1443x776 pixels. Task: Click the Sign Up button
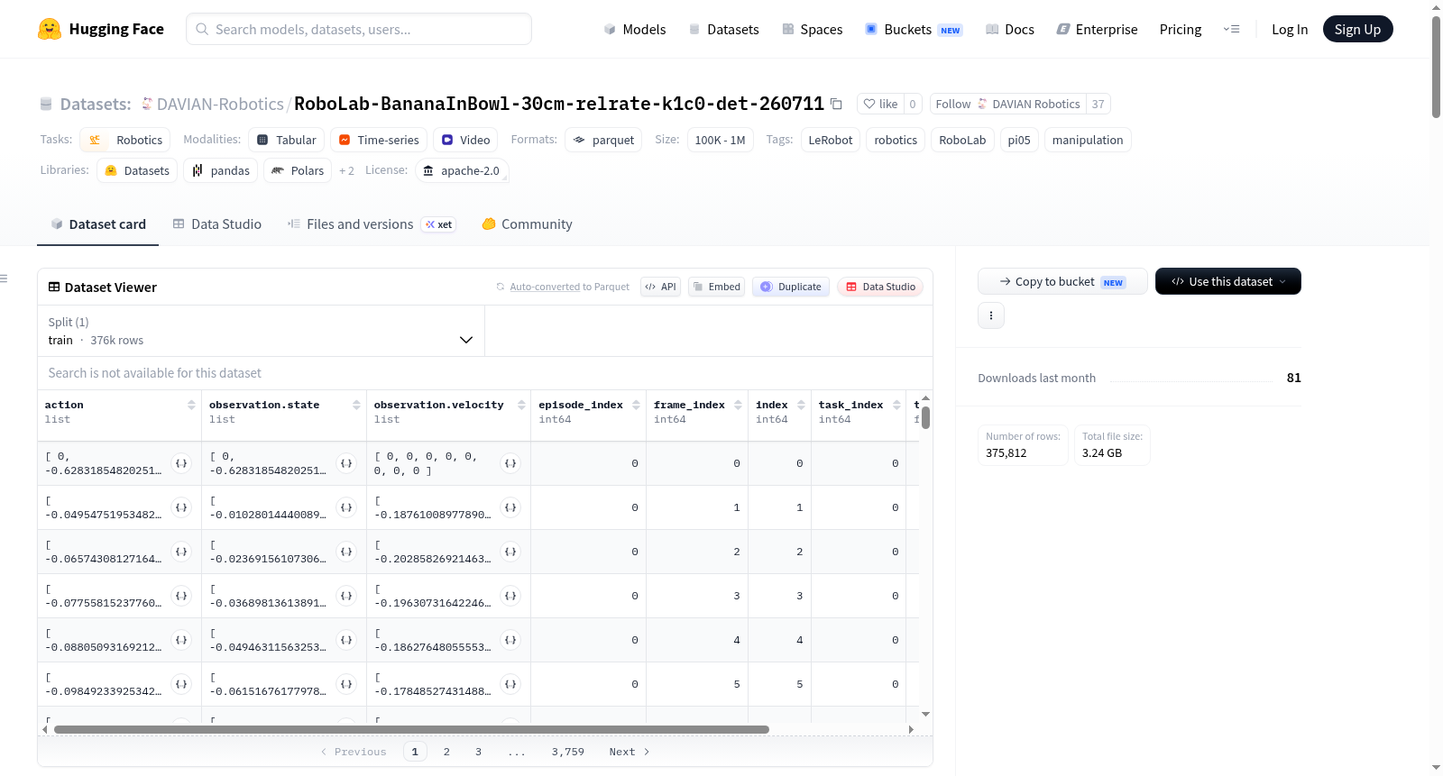pyautogui.click(x=1357, y=29)
